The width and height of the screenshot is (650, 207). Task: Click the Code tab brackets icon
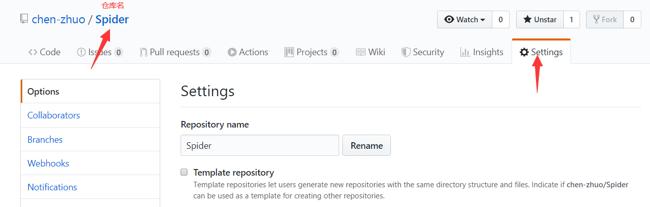(33, 52)
